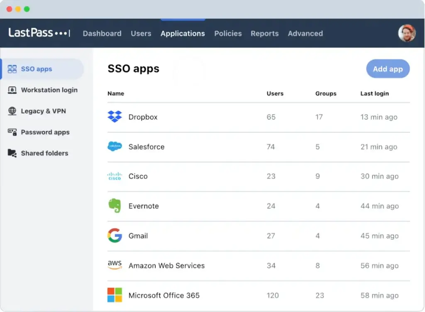425x312 pixels.
Task: Click the 65 users value for Dropbox
Action: [271, 117]
